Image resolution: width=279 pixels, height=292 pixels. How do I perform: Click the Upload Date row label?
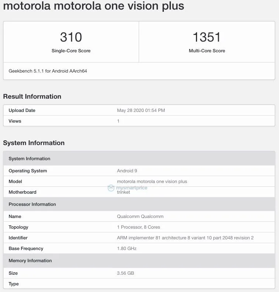pyautogui.click(x=22, y=110)
